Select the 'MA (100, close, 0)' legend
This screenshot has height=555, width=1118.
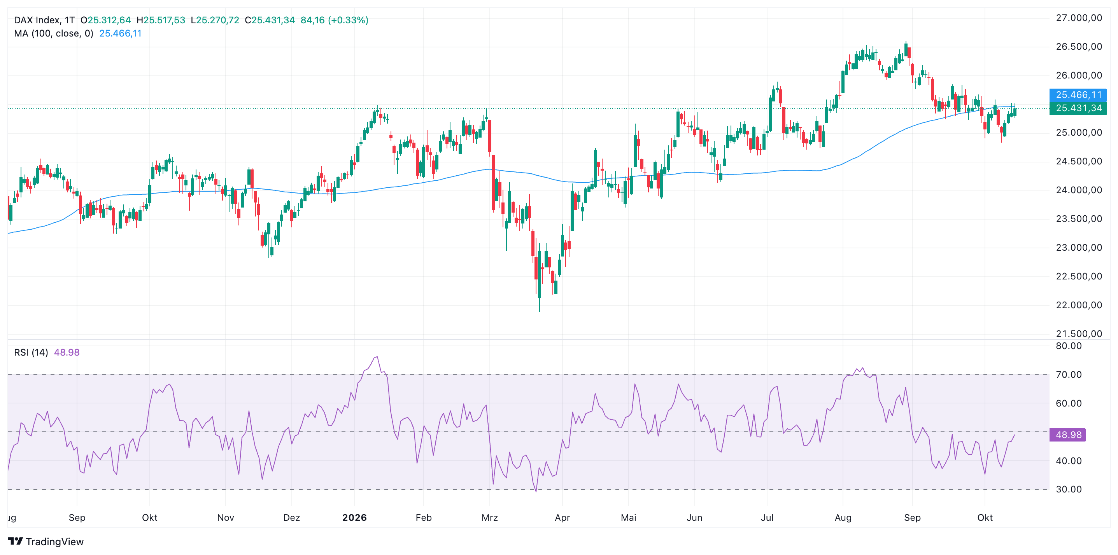[54, 33]
